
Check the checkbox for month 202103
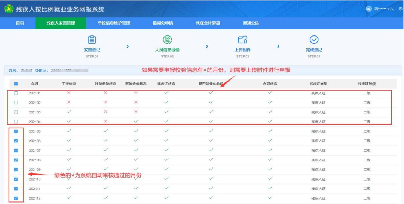(x=16, y=112)
